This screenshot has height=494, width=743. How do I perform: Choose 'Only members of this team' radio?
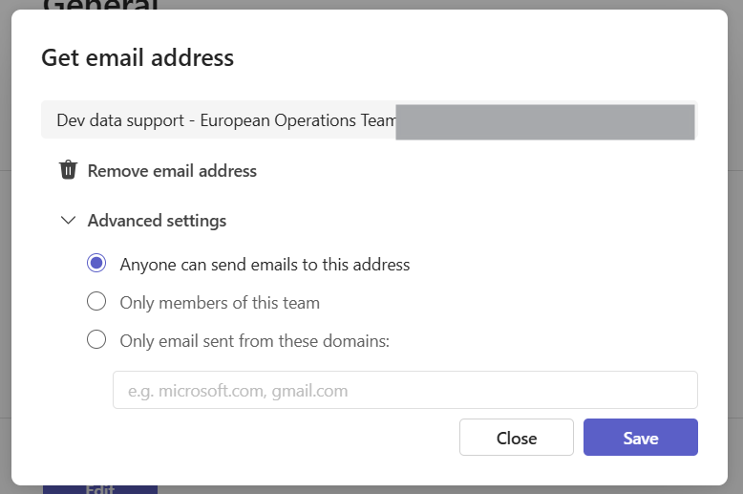[x=96, y=302]
